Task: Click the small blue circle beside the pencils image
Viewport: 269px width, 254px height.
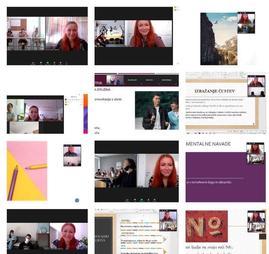Action: (77, 200)
